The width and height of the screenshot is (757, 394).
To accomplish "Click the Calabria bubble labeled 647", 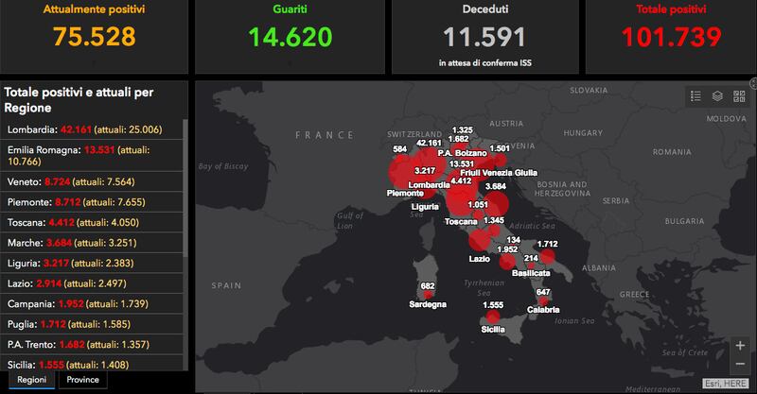I will (543, 300).
